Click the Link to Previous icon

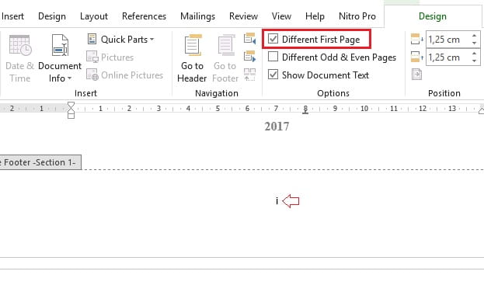pos(249,75)
